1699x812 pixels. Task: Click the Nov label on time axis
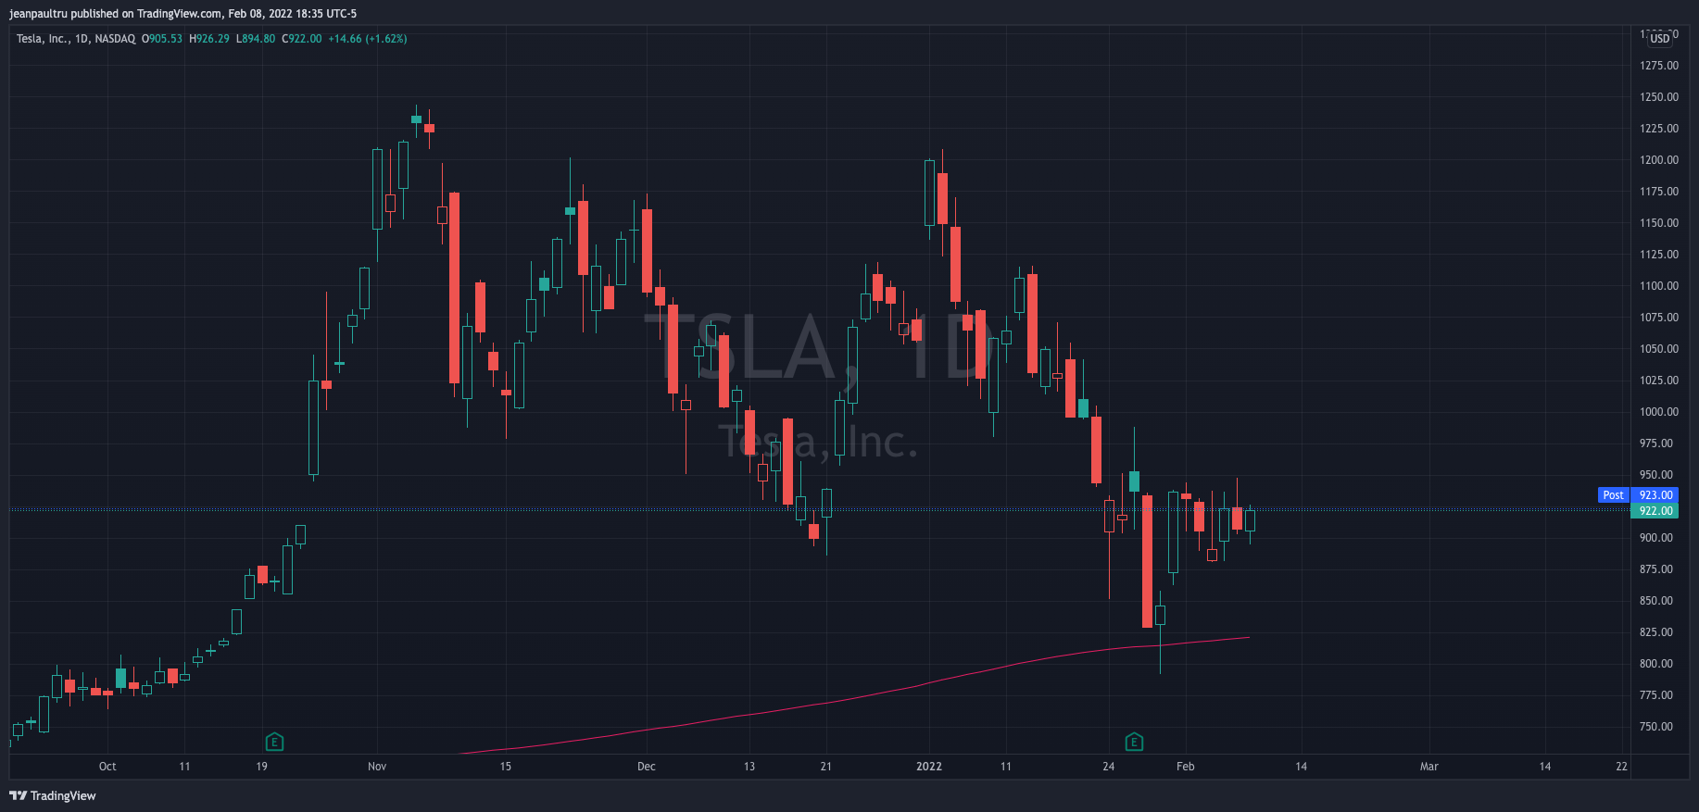point(377,767)
